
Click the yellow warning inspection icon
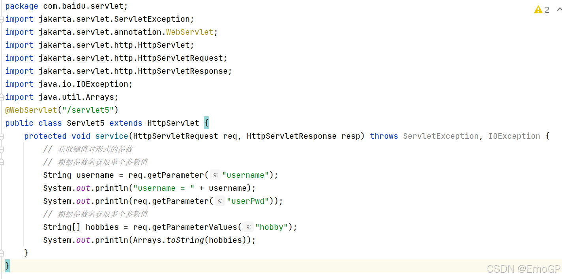tap(538, 9)
